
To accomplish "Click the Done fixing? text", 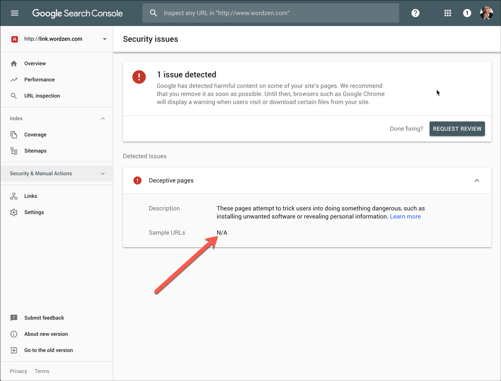I will tap(406, 129).
